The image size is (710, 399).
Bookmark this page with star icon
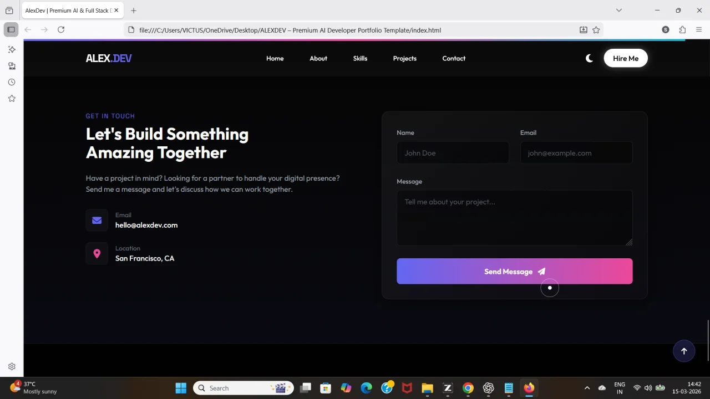[596, 30]
